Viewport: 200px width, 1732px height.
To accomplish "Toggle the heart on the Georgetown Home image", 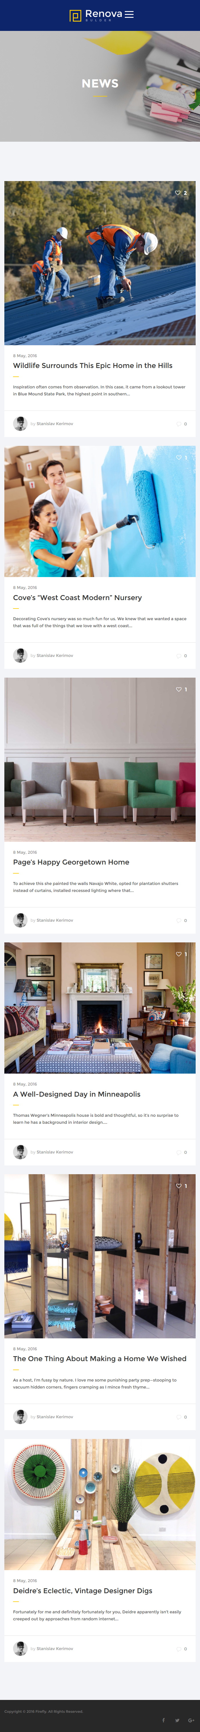I will click(x=179, y=689).
